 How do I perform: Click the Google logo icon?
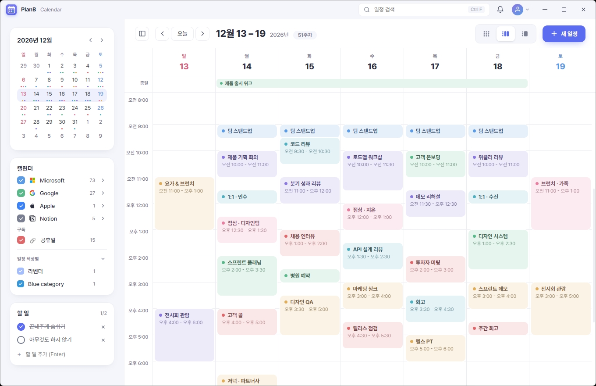coord(32,193)
